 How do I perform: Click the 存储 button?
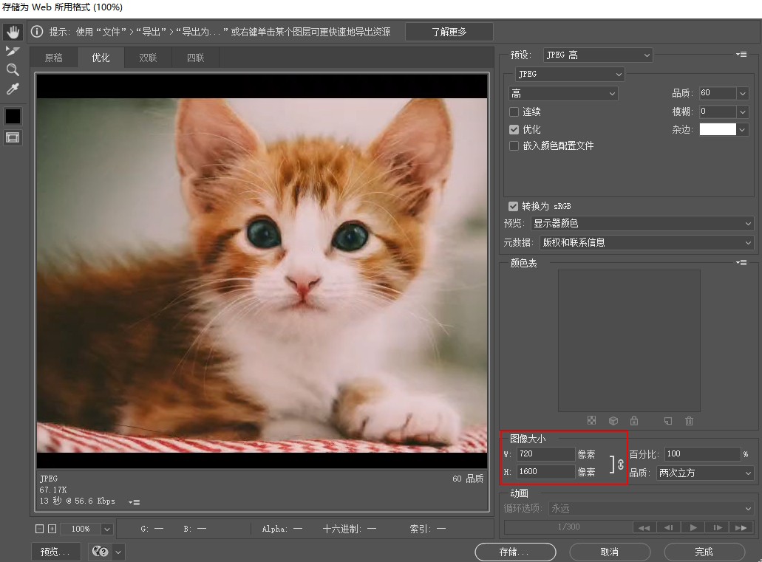pos(515,552)
